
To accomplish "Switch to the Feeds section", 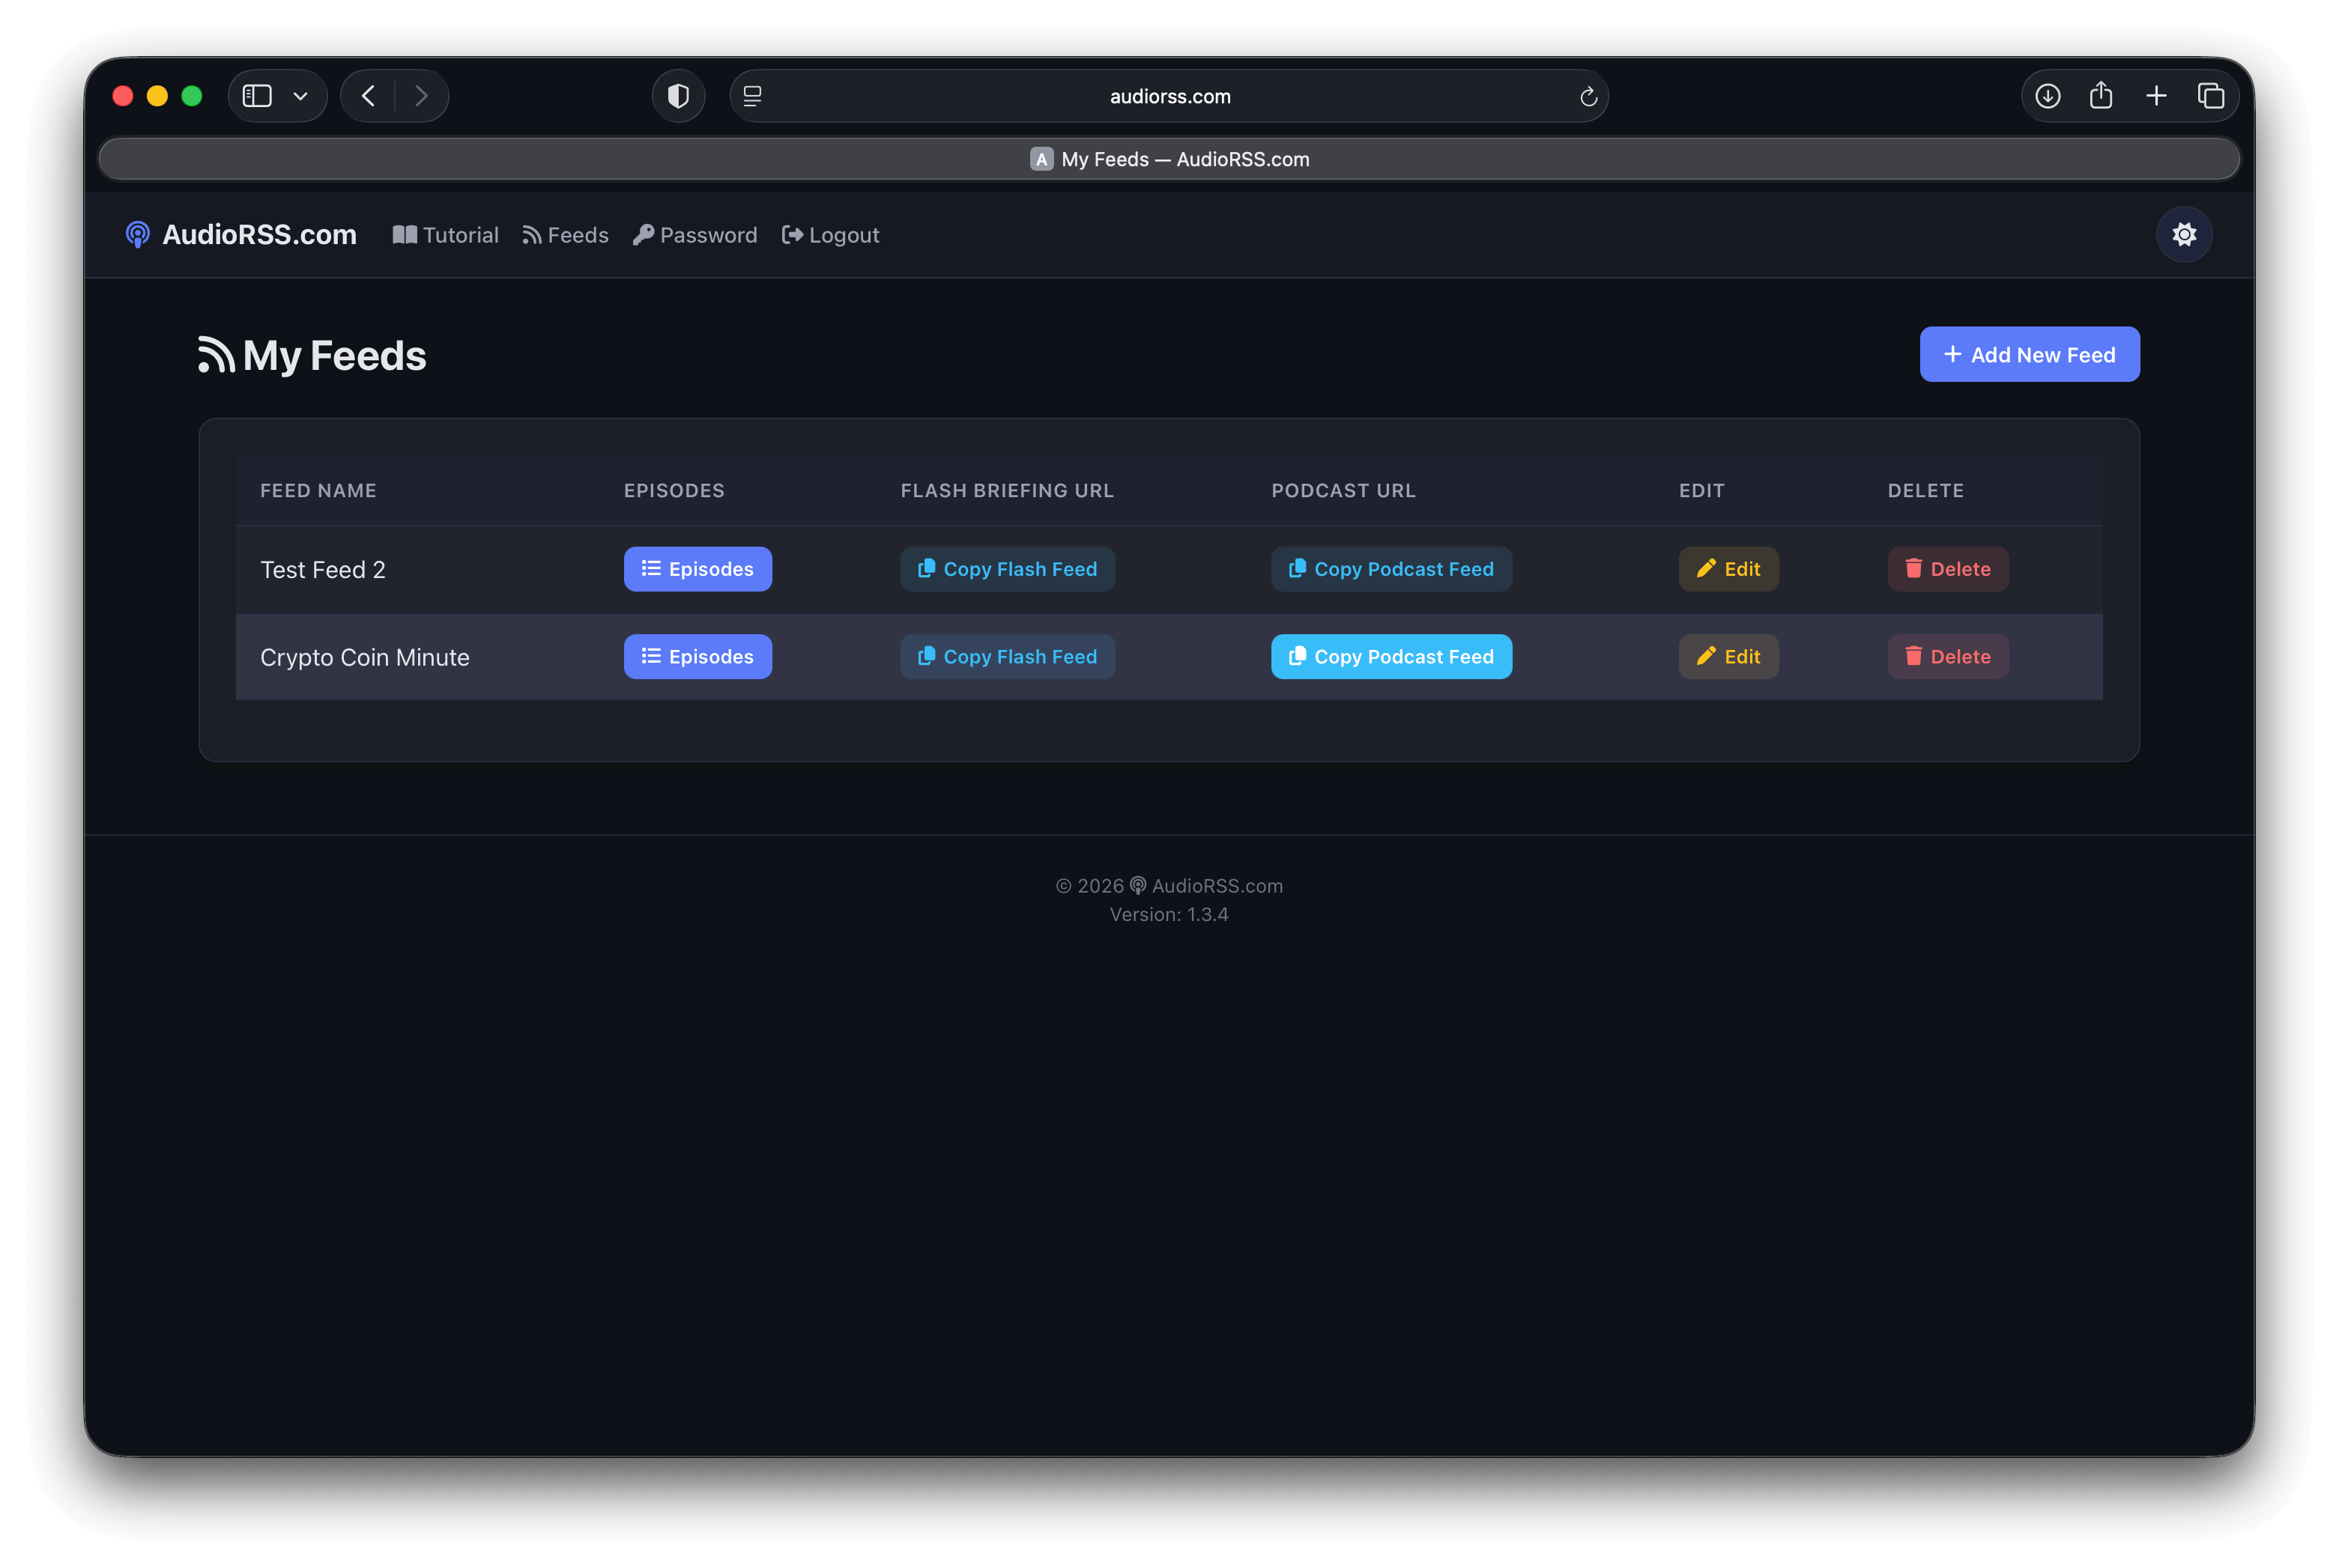I will point(564,234).
